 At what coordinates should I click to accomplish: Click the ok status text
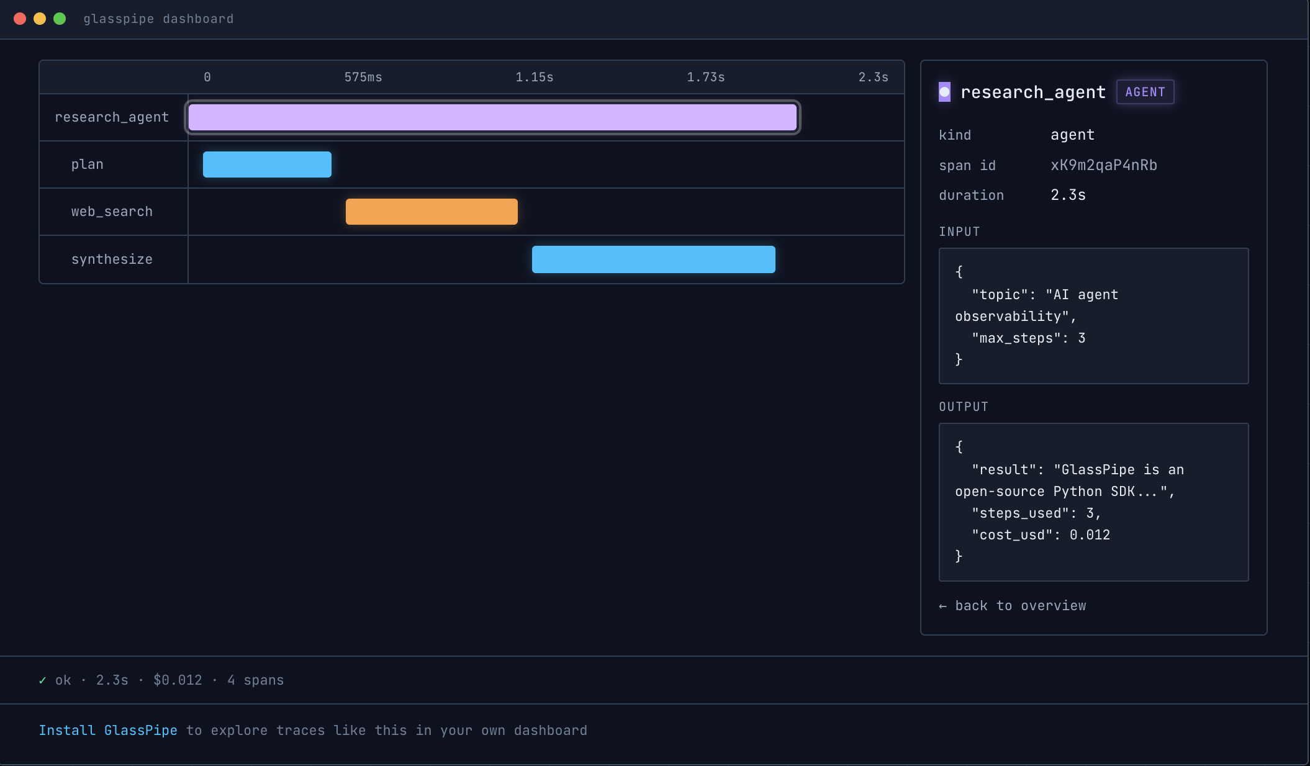coord(63,680)
